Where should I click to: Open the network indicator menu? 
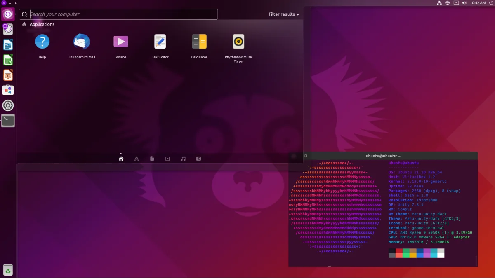439,3
